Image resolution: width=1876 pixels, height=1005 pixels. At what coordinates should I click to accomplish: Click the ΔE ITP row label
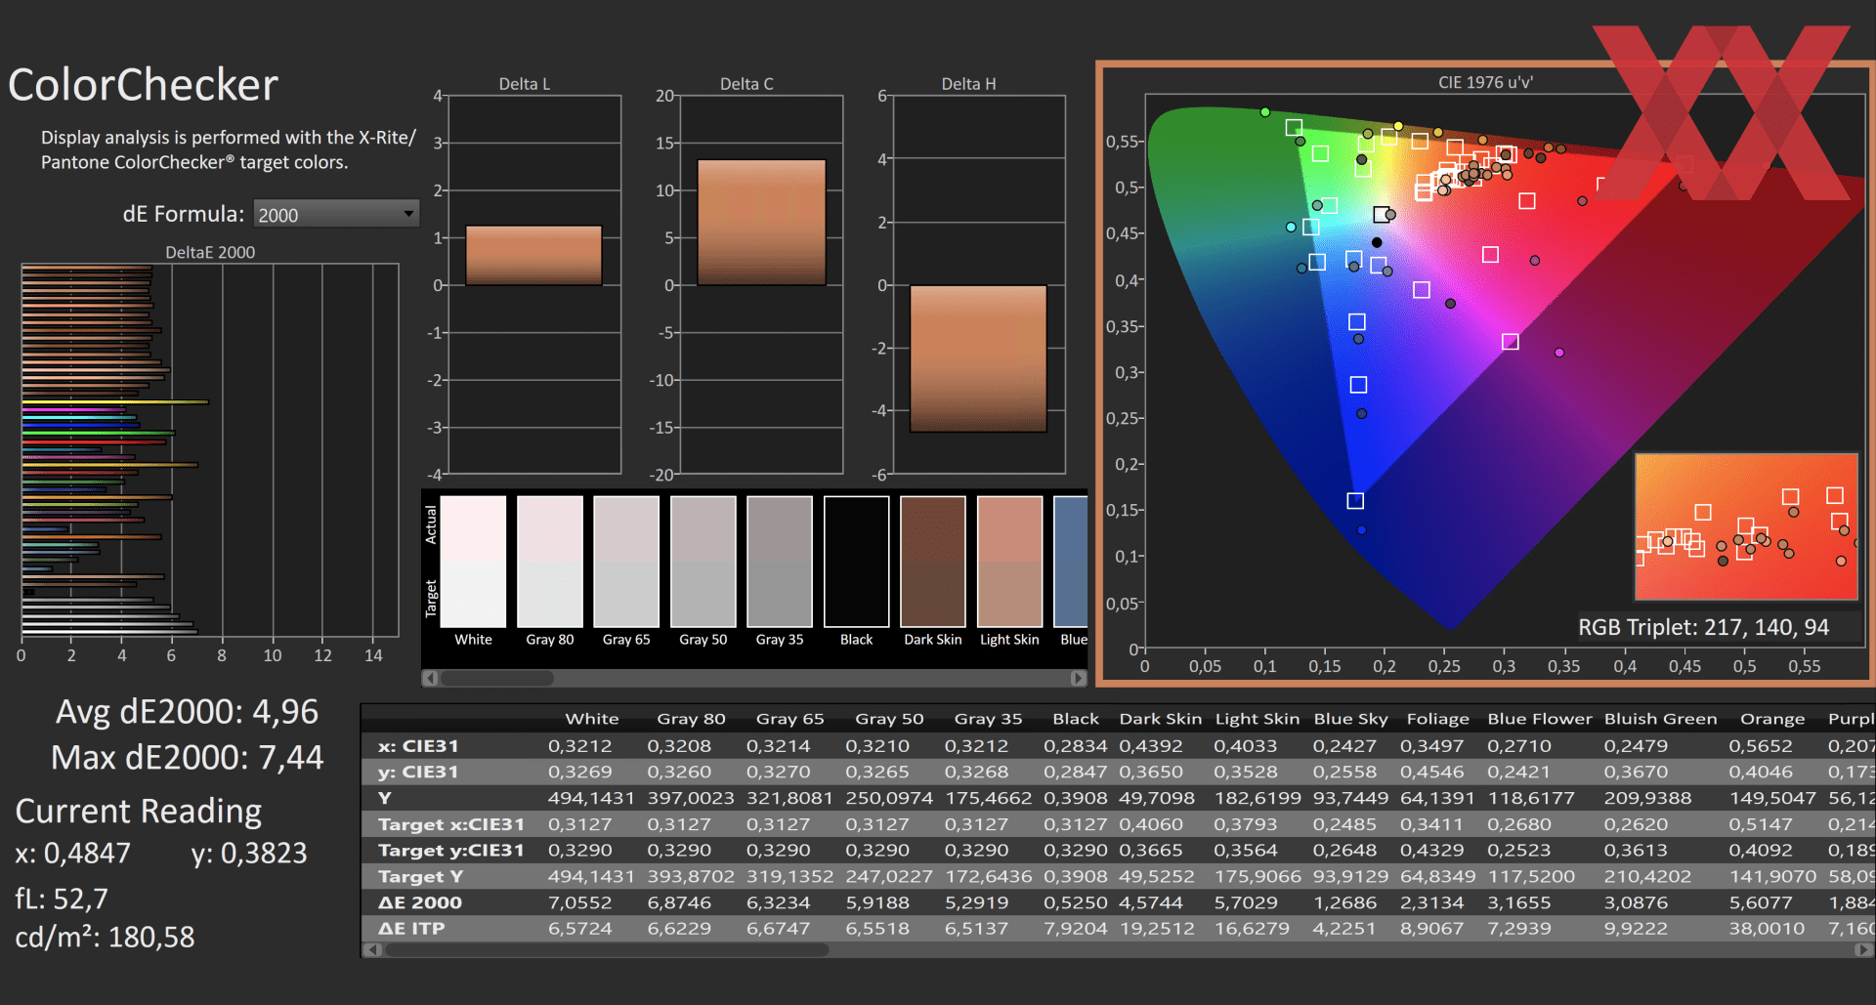coord(411,929)
